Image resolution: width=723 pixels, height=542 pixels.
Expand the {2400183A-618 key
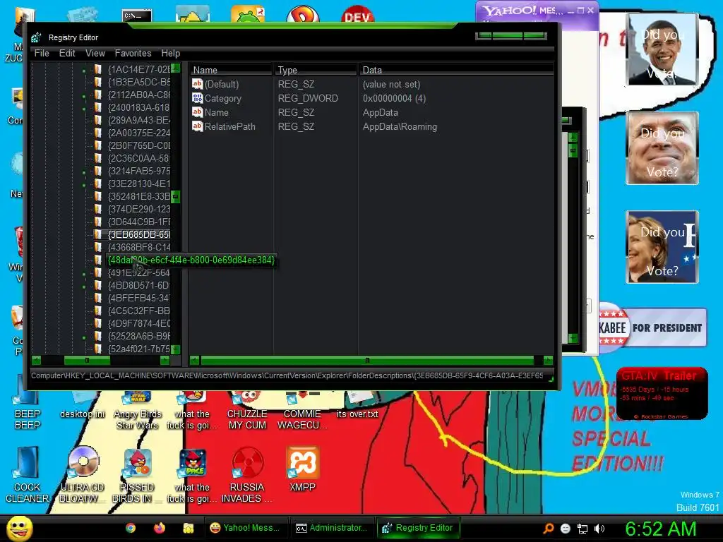pyautogui.click(x=84, y=109)
